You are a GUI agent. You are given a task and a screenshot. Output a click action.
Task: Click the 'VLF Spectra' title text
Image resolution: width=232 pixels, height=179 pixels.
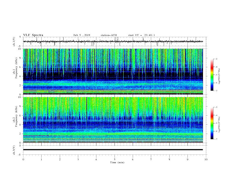33,35
